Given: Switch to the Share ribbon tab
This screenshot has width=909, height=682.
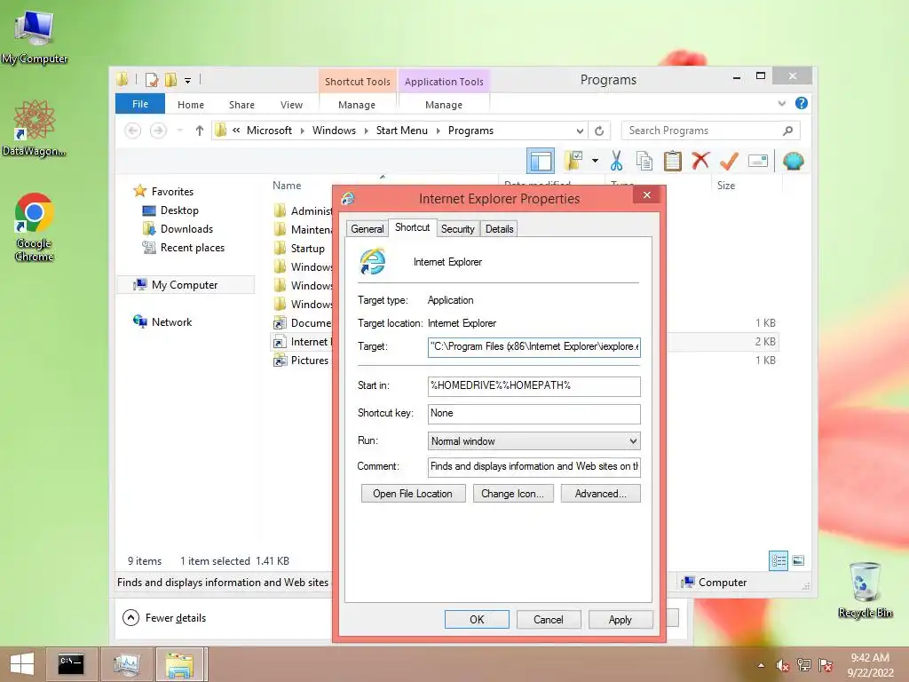Looking at the screenshot, I should pos(241,105).
